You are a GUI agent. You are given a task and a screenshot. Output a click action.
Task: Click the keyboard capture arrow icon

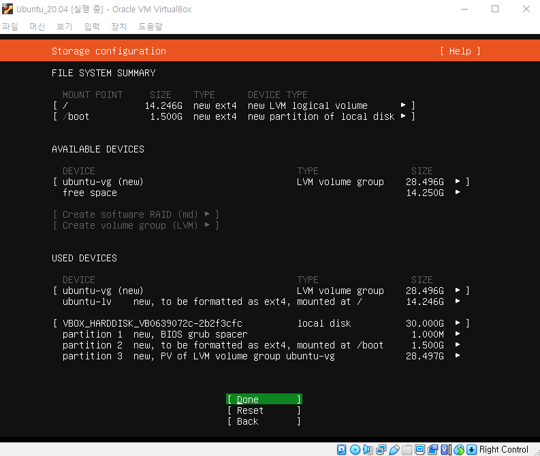click(471, 449)
